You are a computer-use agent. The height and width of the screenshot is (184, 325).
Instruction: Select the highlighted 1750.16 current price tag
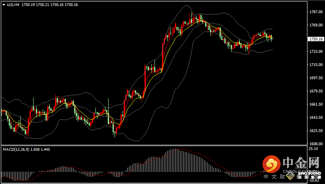[x=316, y=39]
